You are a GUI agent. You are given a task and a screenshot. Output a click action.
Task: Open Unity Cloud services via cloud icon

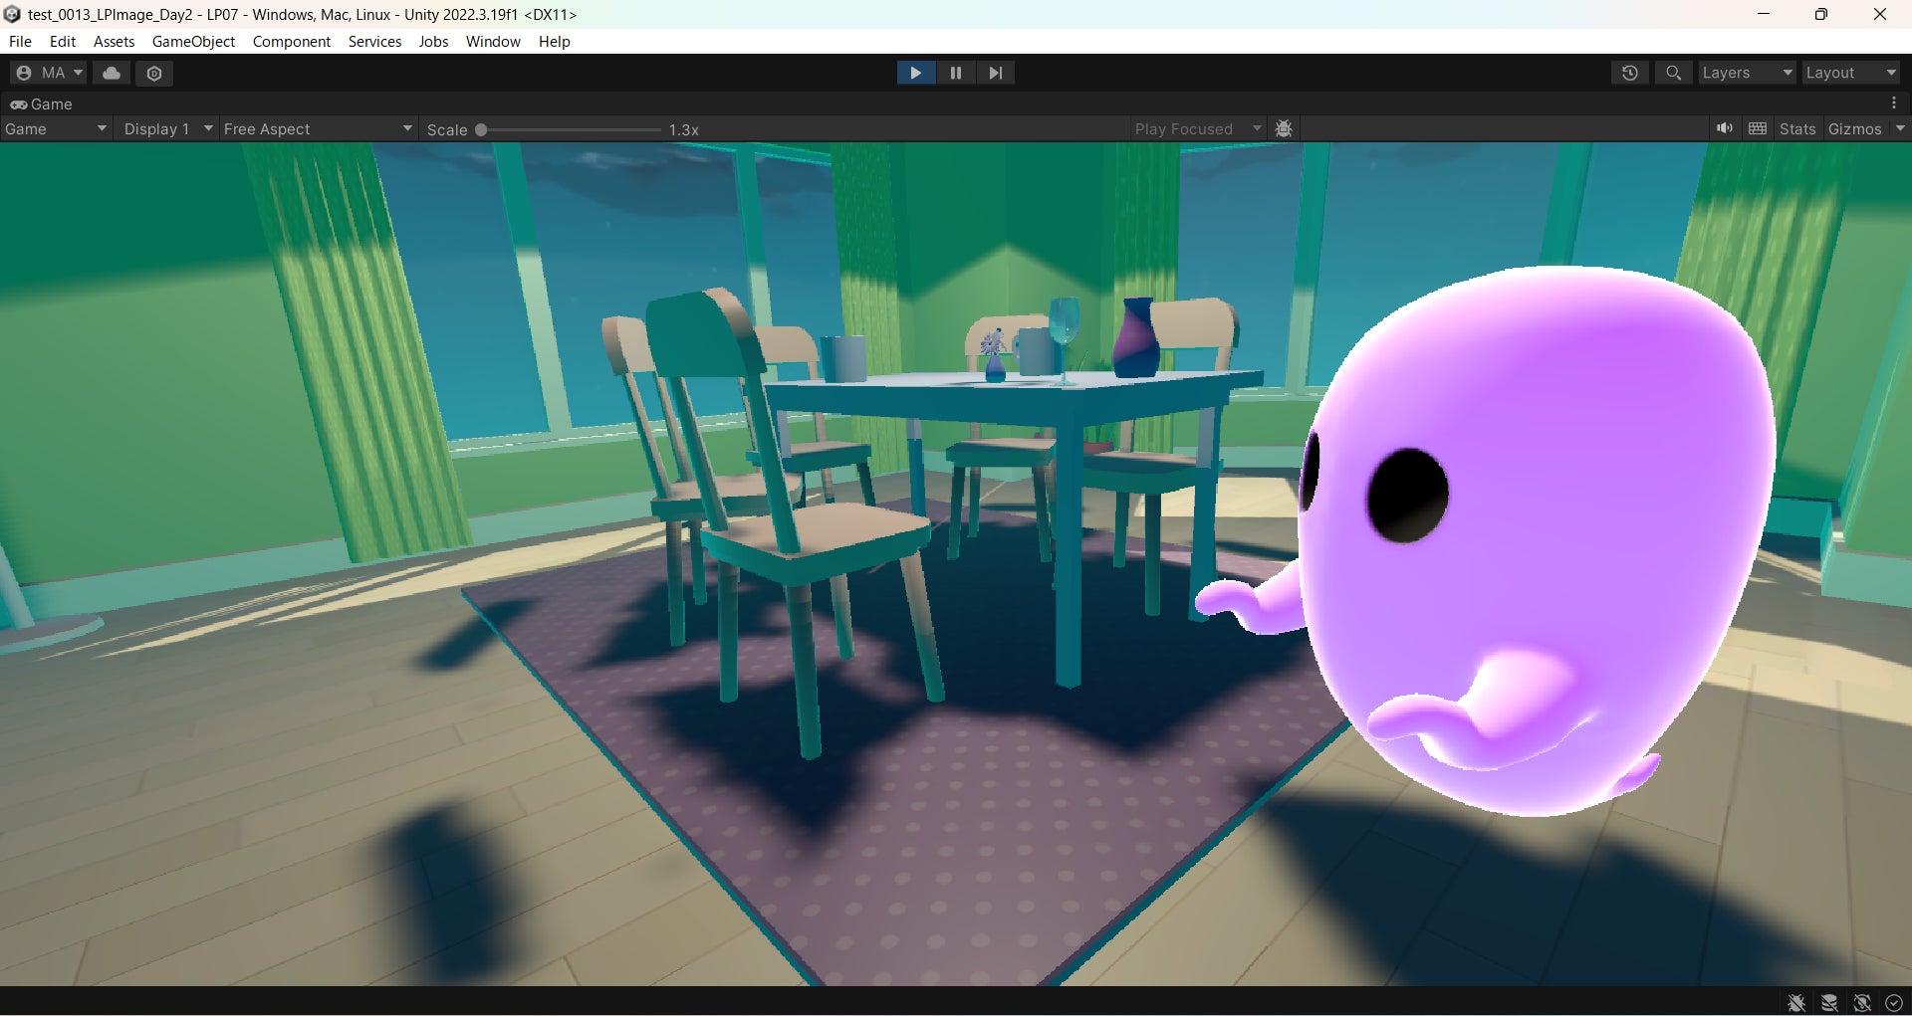(112, 73)
